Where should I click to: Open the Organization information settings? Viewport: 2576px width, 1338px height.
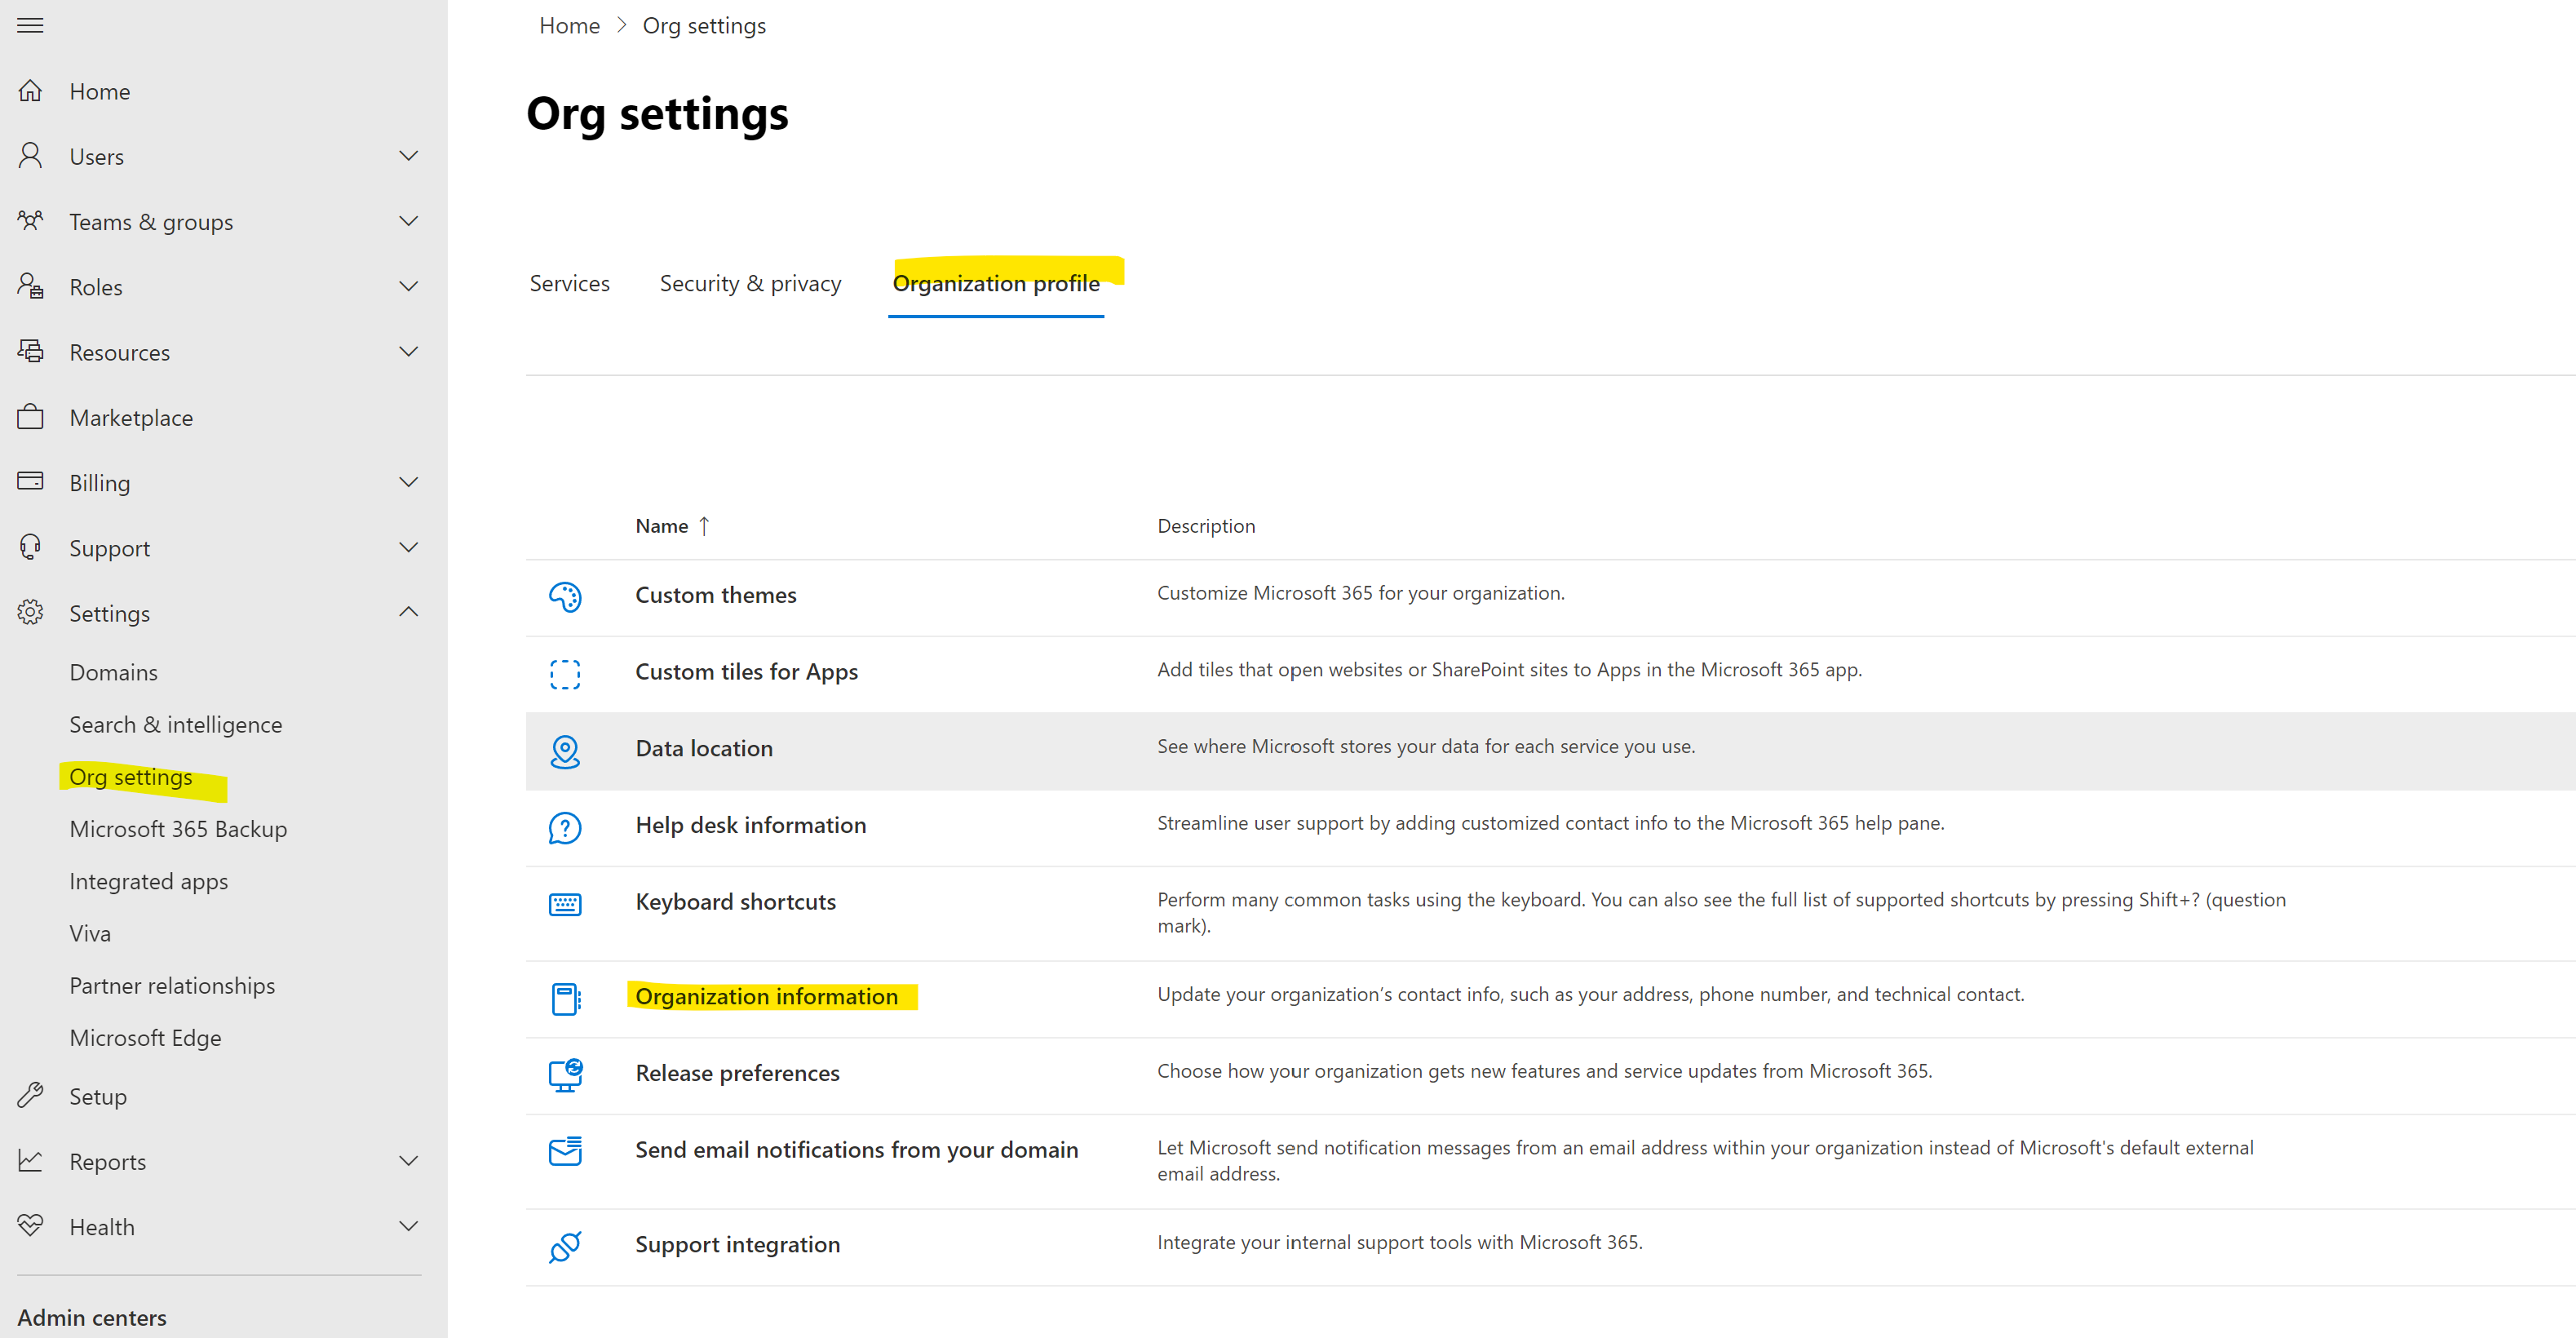(765, 995)
